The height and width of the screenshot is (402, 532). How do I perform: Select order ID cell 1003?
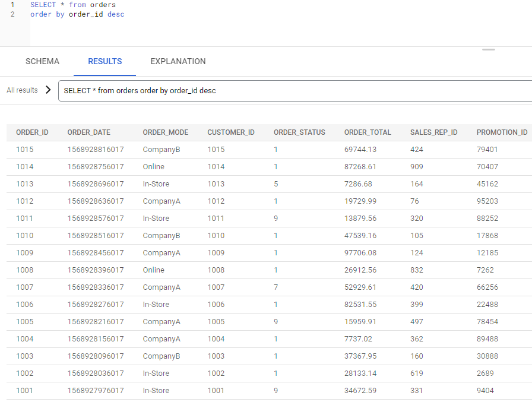pyautogui.click(x=25, y=356)
